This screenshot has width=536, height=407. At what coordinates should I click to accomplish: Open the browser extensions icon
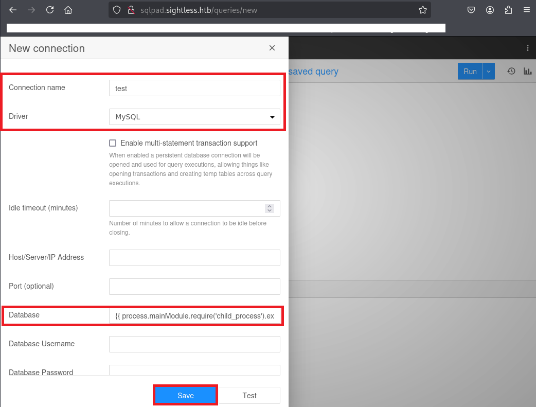click(508, 10)
